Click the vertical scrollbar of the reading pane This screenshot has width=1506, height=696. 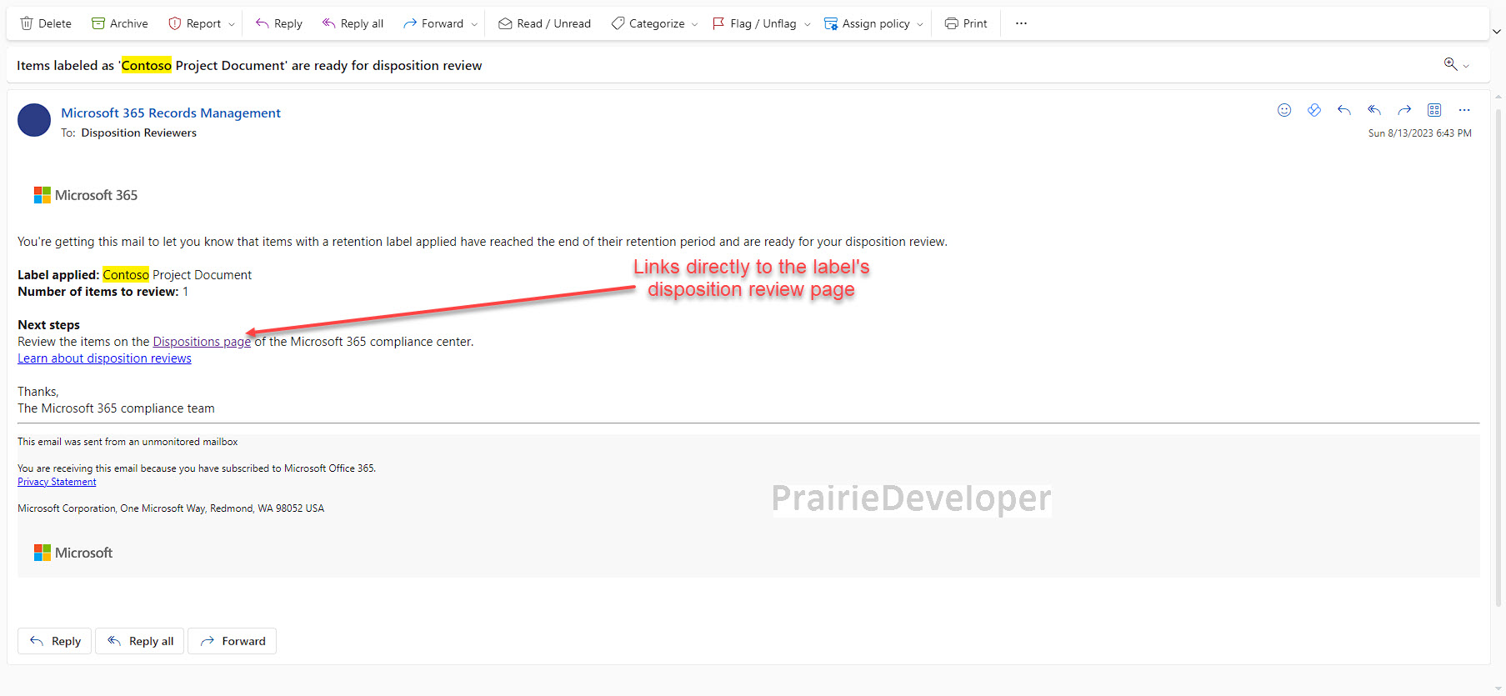[x=1498, y=358]
